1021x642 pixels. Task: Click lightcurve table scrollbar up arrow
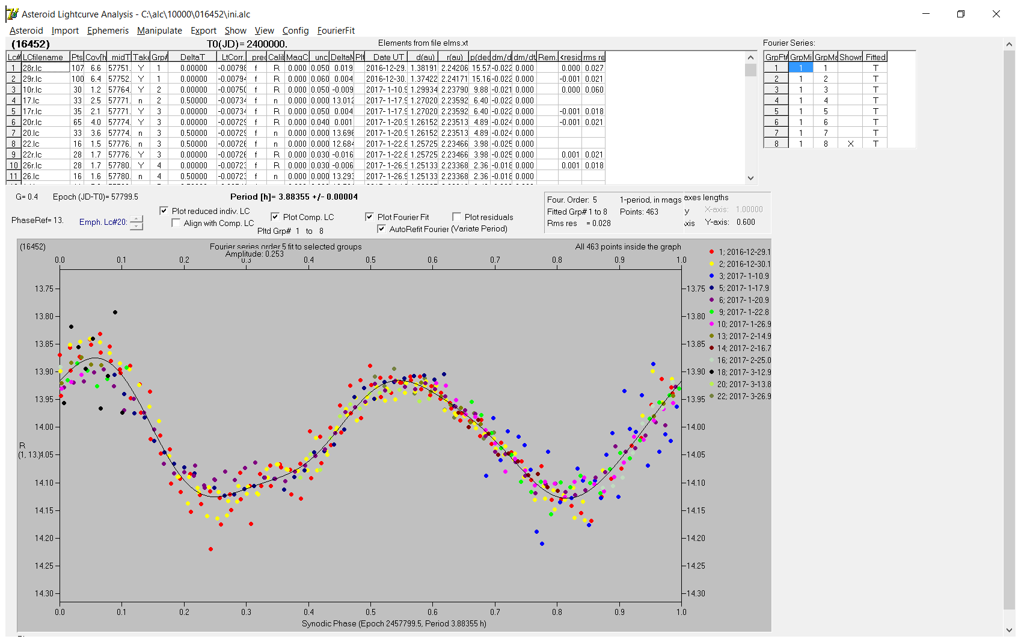coord(750,57)
